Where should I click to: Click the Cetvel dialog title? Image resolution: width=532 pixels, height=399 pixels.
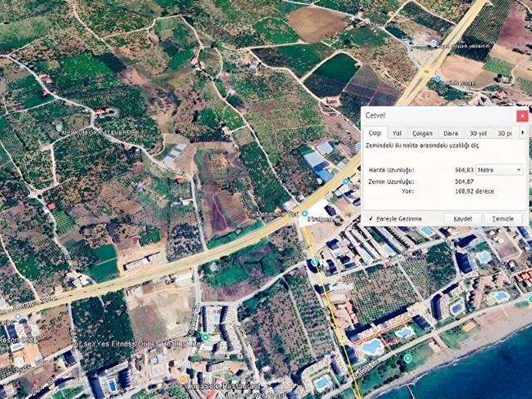(375, 116)
